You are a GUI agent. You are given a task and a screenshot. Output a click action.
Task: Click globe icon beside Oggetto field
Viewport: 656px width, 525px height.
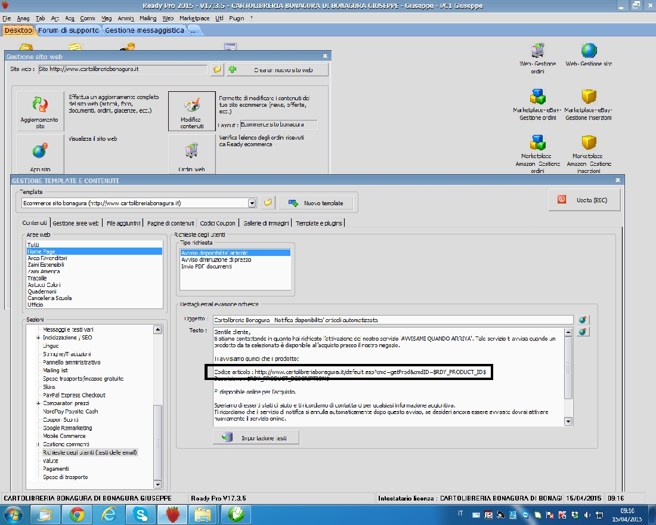583,320
